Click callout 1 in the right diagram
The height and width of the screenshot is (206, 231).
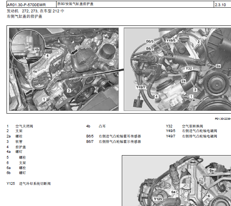191,97
